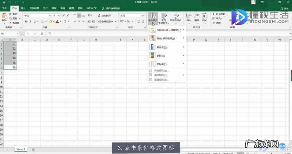Image resolution: width=292 pixels, height=154 pixels.
Task: Click the accounting number format icon
Action: pos(122,22)
